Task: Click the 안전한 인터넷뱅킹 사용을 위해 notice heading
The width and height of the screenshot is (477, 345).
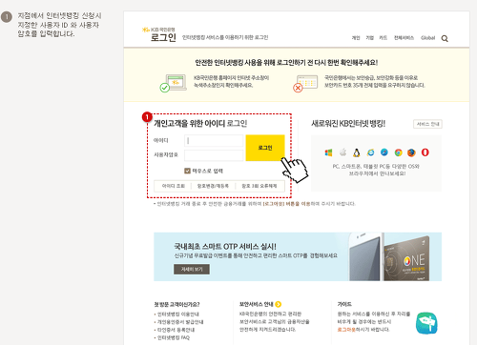Action: pos(286,63)
